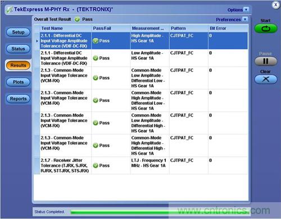
Task: Close the application with the X button
Action: (275, 5)
